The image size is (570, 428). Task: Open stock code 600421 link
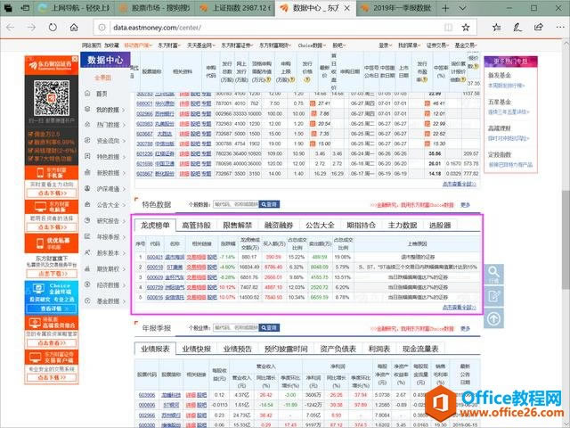click(155, 256)
